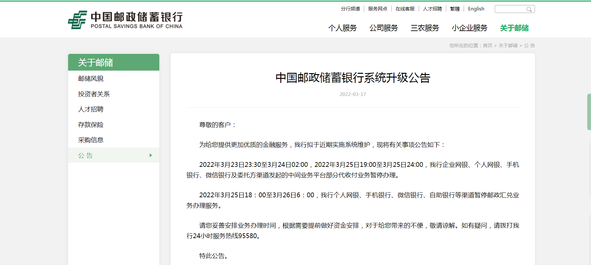Click the search magnifier icon
The height and width of the screenshot is (265, 591).
(529, 9)
